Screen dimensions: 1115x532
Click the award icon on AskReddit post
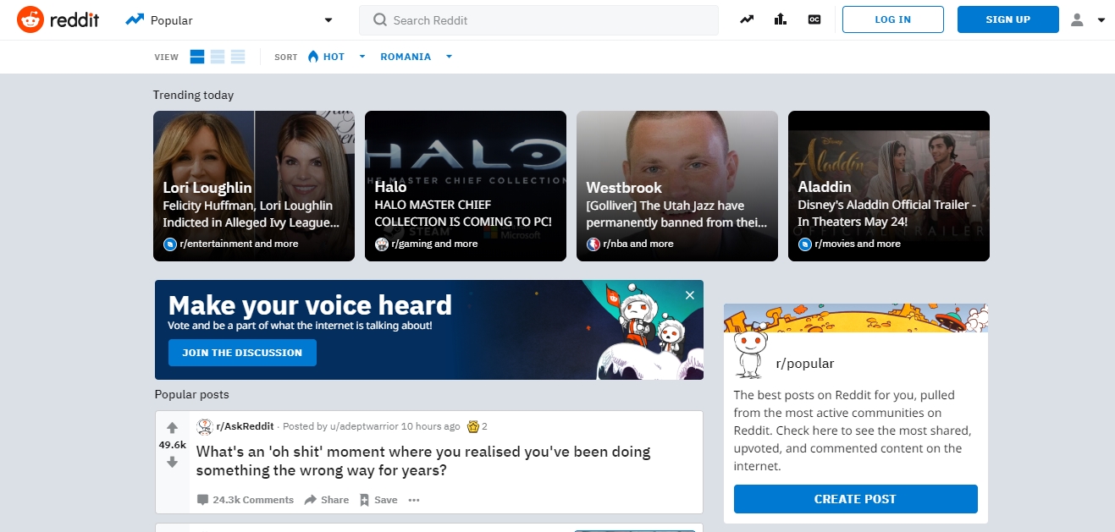[473, 426]
